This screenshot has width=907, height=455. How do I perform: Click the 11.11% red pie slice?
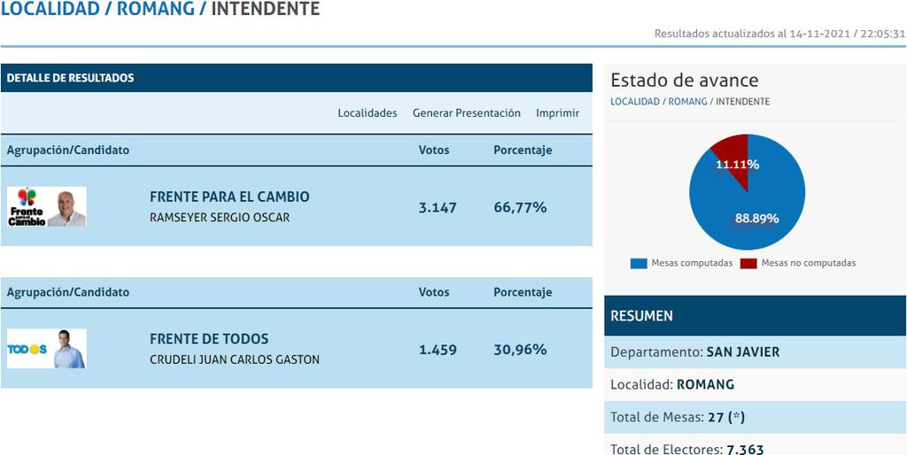(734, 156)
